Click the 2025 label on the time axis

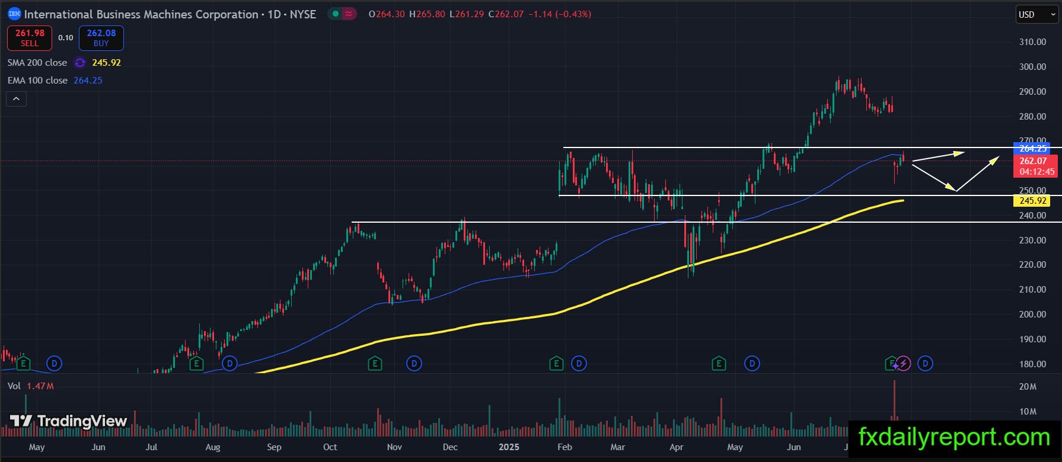[x=509, y=447]
